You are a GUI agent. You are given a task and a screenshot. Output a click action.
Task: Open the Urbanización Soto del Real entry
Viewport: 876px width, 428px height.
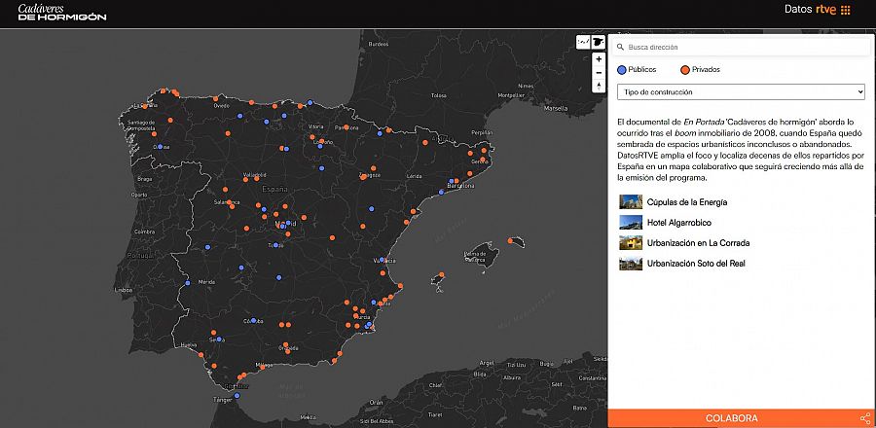tap(696, 264)
